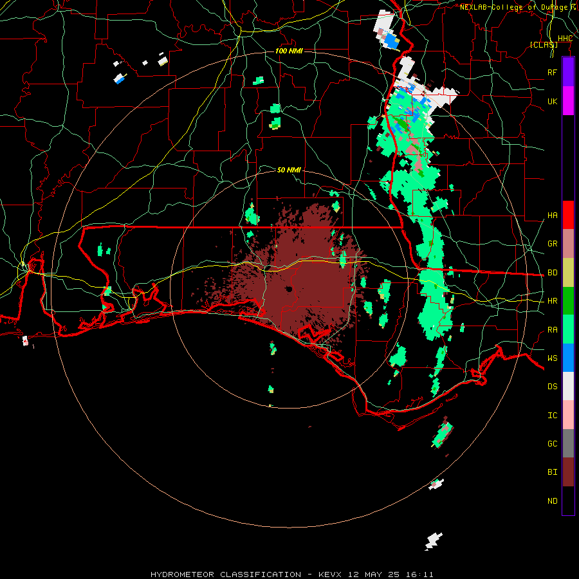This screenshot has width=579, height=579.
Task: Click the yellow BD big drops swatch
Action: tap(568, 273)
